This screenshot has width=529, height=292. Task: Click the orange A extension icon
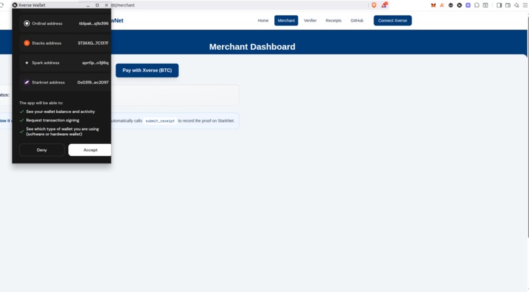click(442, 5)
